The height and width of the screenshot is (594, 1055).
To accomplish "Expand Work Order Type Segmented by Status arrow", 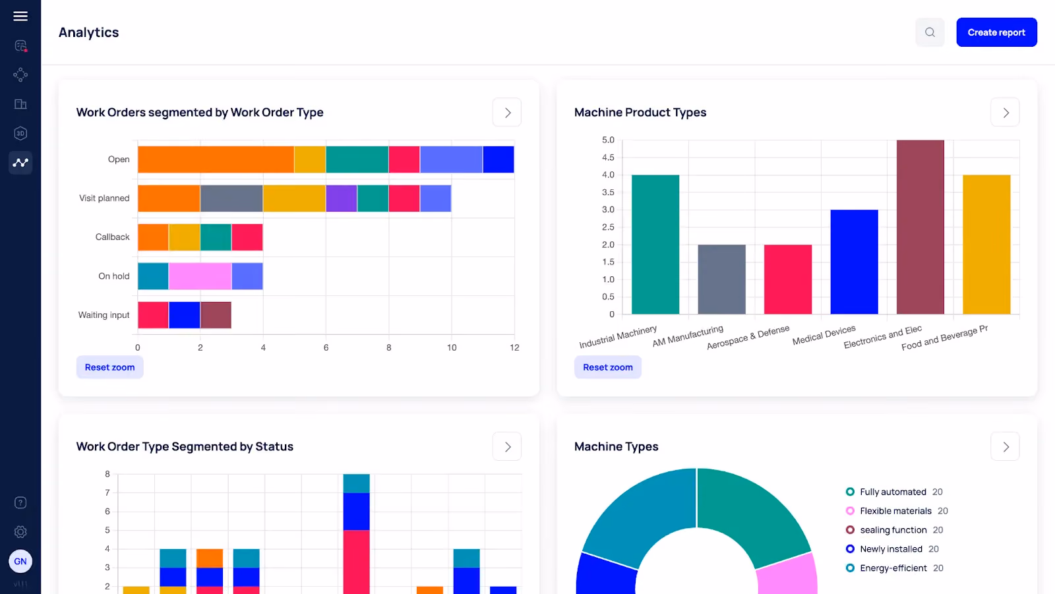I will pyautogui.click(x=507, y=447).
